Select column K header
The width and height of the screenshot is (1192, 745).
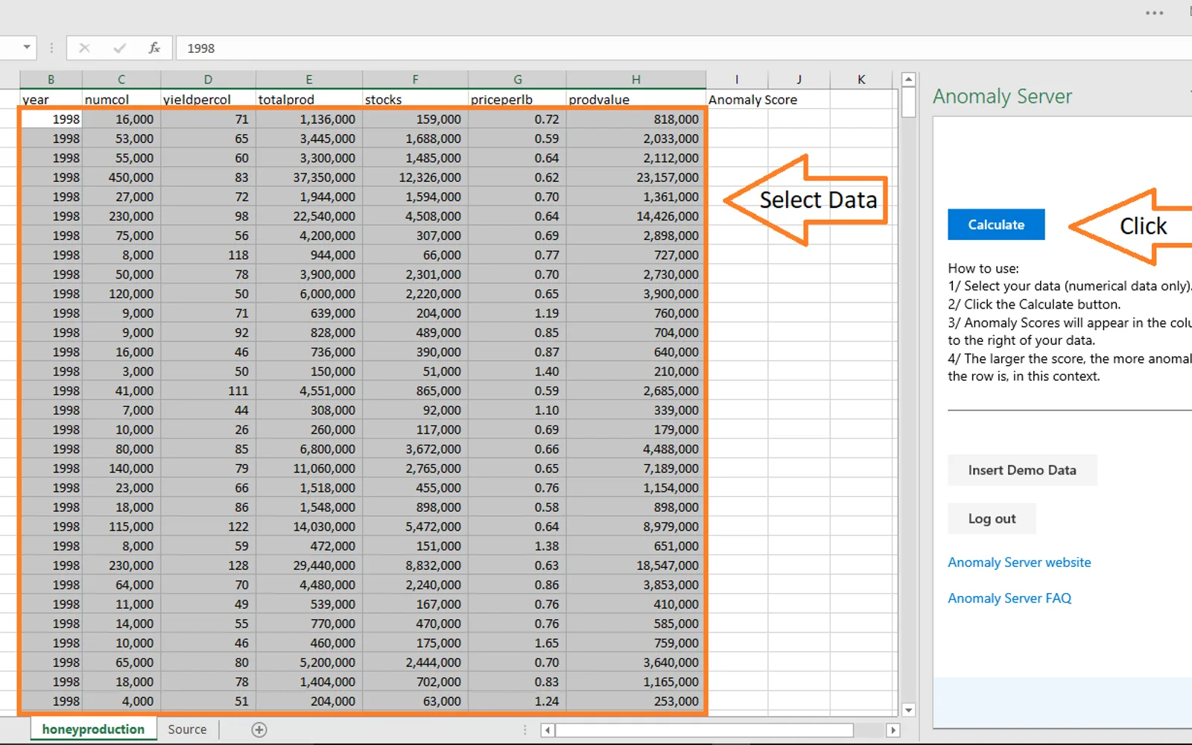click(x=861, y=80)
